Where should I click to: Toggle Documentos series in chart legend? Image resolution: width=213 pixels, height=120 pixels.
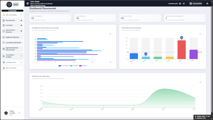tap(64, 66)
